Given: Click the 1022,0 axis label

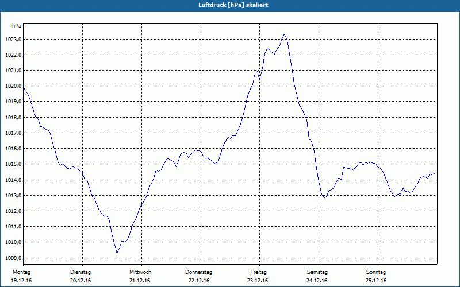Looking at the screenshot, I should [13, 55].
